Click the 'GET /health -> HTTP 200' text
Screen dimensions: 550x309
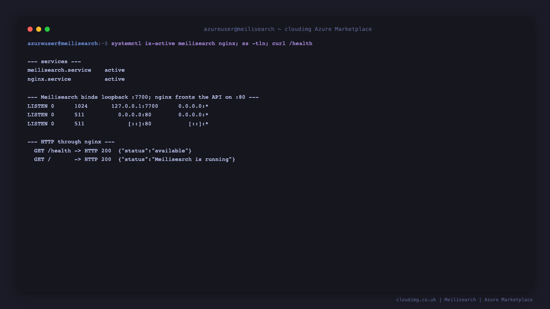tap(73, 151)
